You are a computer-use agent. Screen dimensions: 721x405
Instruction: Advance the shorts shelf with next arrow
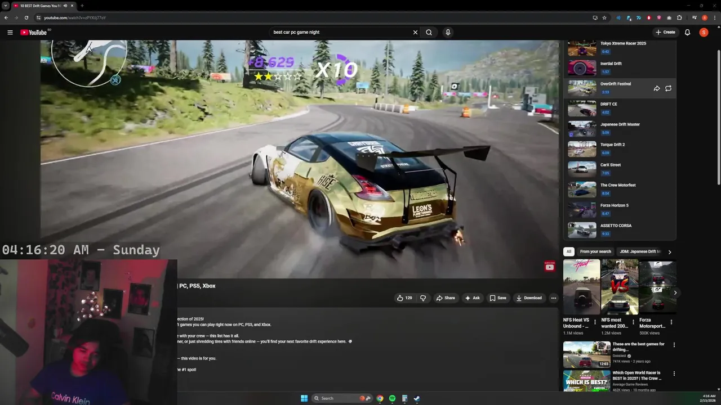coord(675,292)
